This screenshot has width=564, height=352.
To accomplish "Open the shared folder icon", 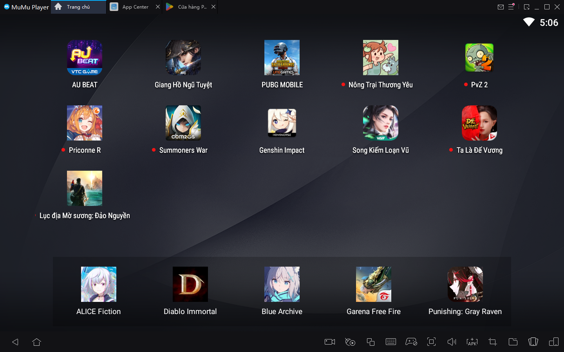I will (x=513, y=342).
